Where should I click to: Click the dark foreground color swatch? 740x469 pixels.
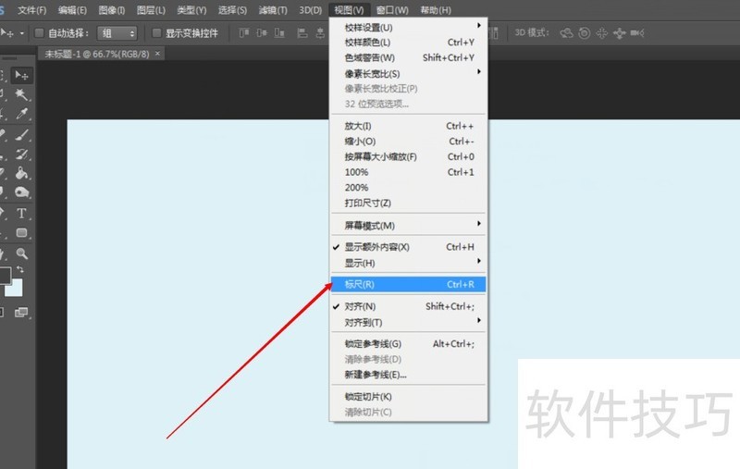5,275
